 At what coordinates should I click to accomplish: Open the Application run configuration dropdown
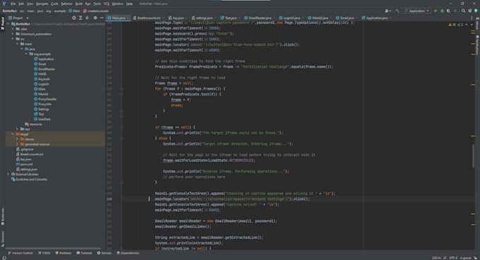pos(417,11)
